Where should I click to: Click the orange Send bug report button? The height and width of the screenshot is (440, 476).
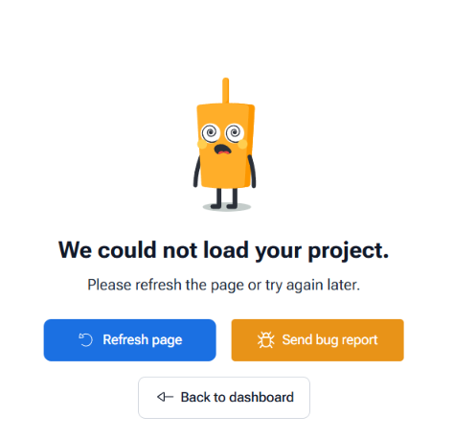(317, 340)
